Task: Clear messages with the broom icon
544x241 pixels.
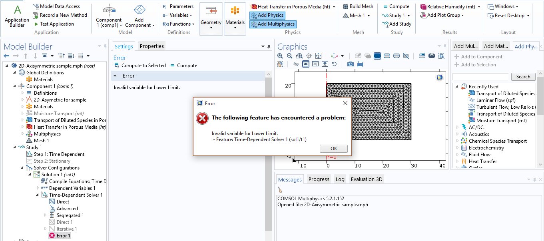Action: click(280, 190)
